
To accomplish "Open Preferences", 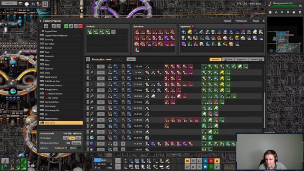I will pos(241,21).
